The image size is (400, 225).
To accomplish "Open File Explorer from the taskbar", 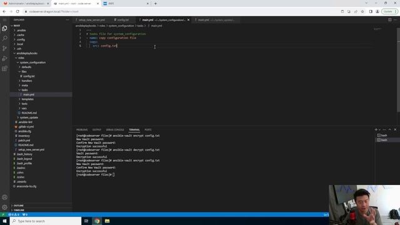I will point(107,221).
